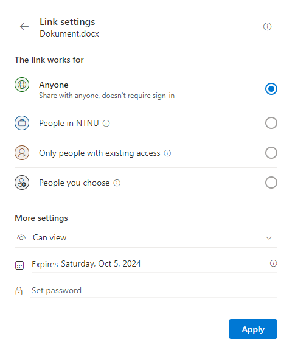
Task: Open the calendar icon for expiration date
Action: (x=19, y=265)
